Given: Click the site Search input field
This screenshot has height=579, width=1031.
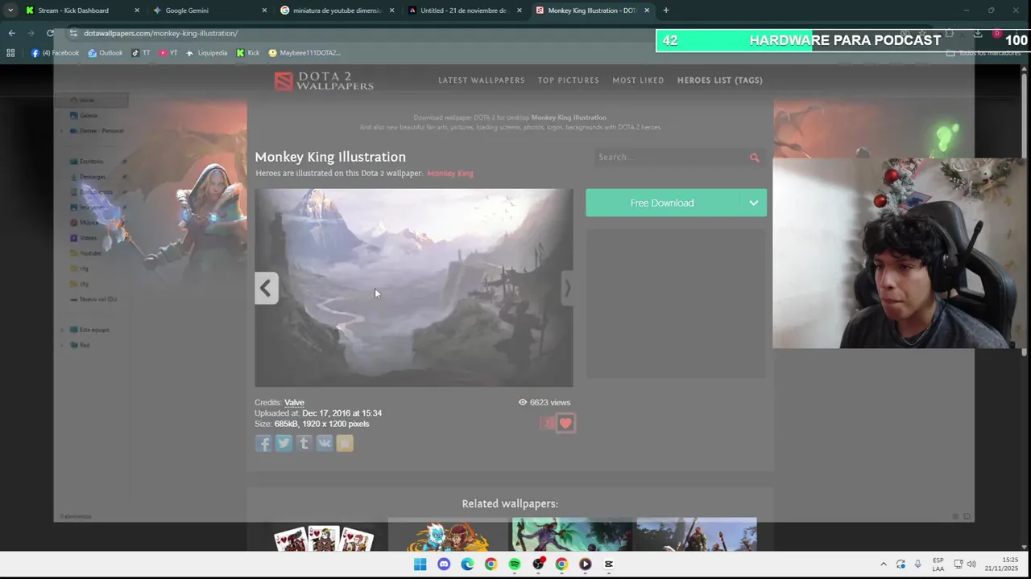Looking at the screenshot, I should pos(671,158).
